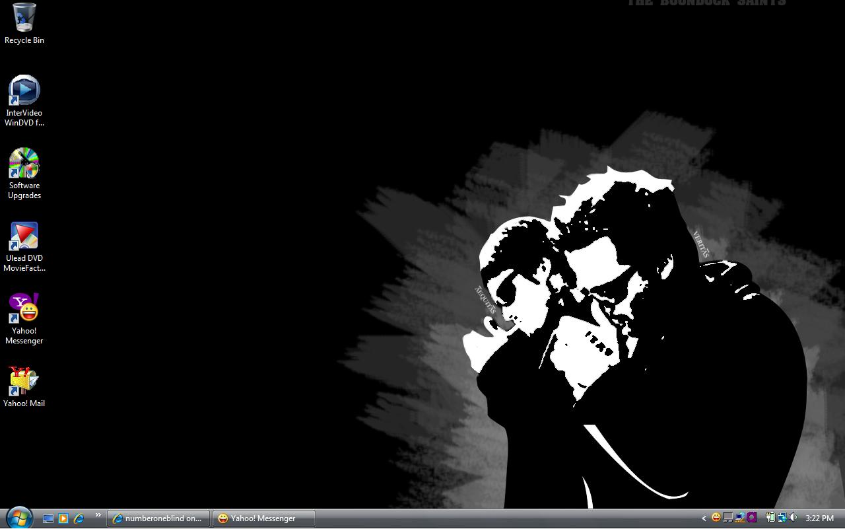Select the Ulead DVD MovieFactory shortcut

point(24,246)
